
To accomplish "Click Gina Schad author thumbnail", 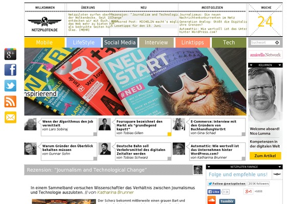I will (179, 124).
